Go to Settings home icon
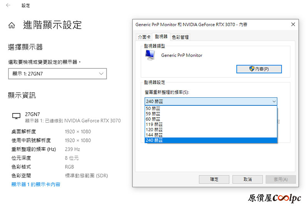 pyautogui.click(x=12, y=25)
